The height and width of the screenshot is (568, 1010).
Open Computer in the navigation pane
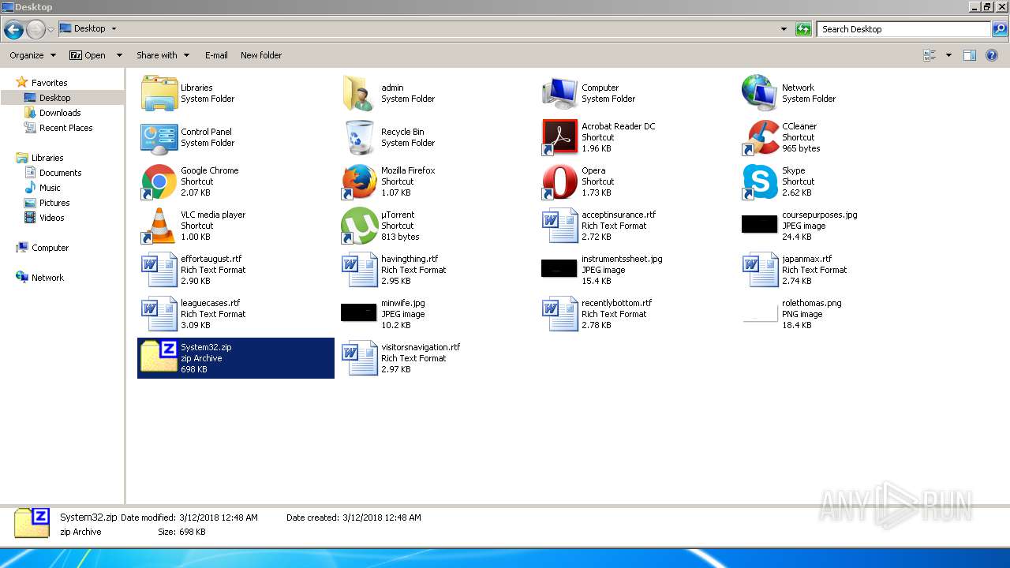tap(50, 248)
